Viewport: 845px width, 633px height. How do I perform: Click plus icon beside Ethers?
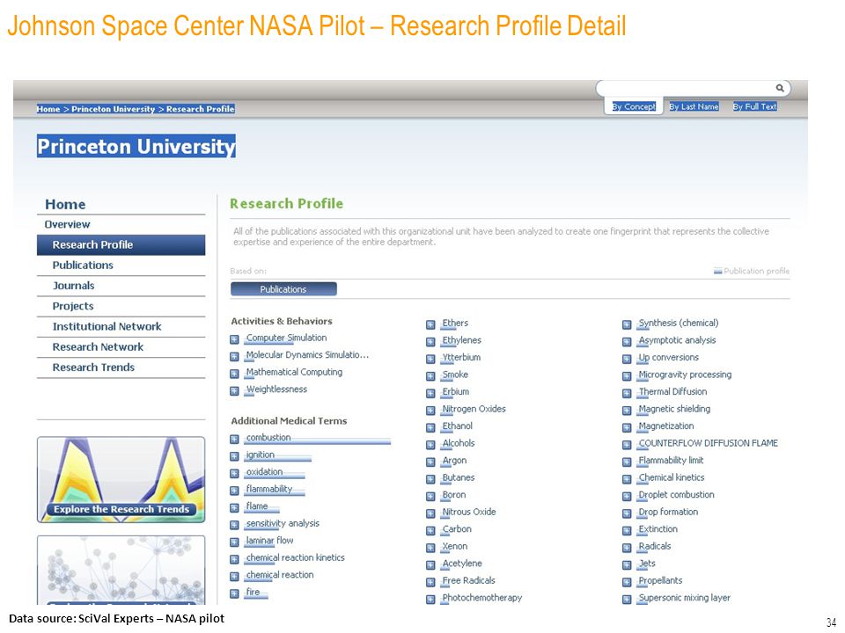click(430, 324)
